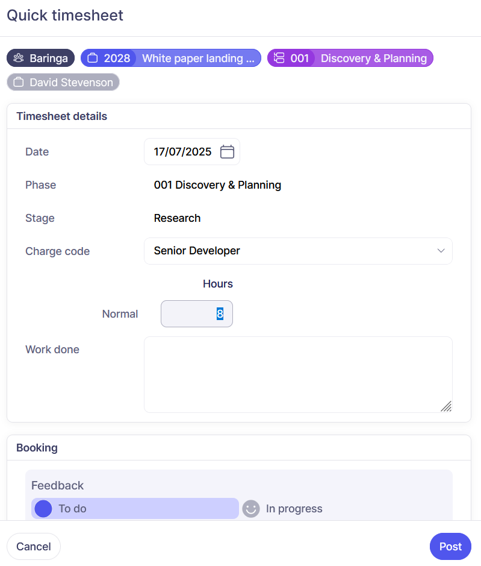Image resolution: width=481 pixels, height=566 pixels.
Task: Click the Work done resize grip
Action: tap(446, 406)
